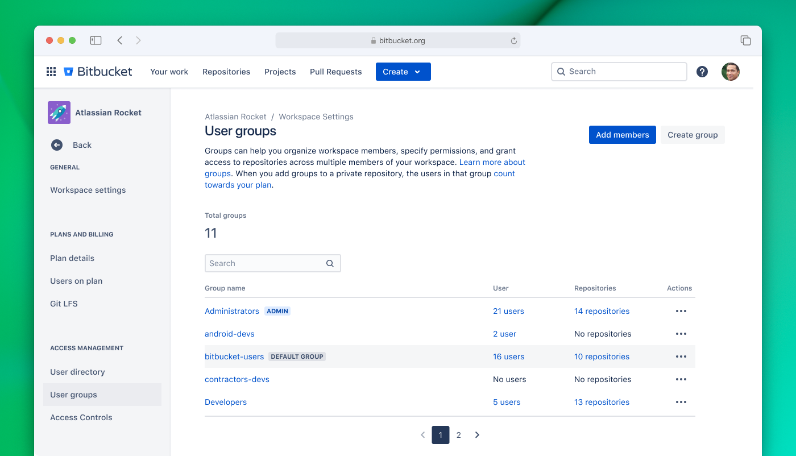Image resolution: width=796 pixels, height=456 pixels.
Task: Click the Create group button
Action: tap(693, 135)
